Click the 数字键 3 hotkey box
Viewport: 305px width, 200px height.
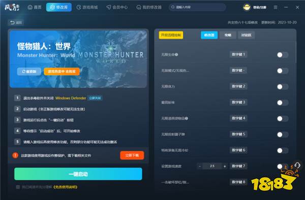pyautogui.click(x=238, y=102)
